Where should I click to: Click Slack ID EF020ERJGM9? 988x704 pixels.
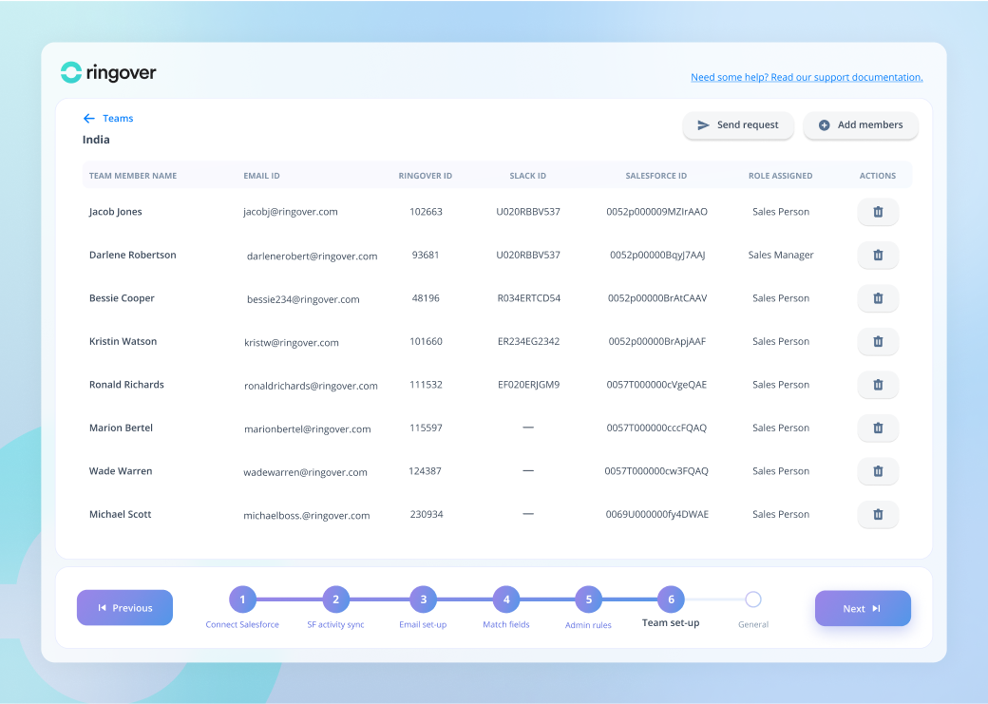pyautogui.click(x=528, y=385)
